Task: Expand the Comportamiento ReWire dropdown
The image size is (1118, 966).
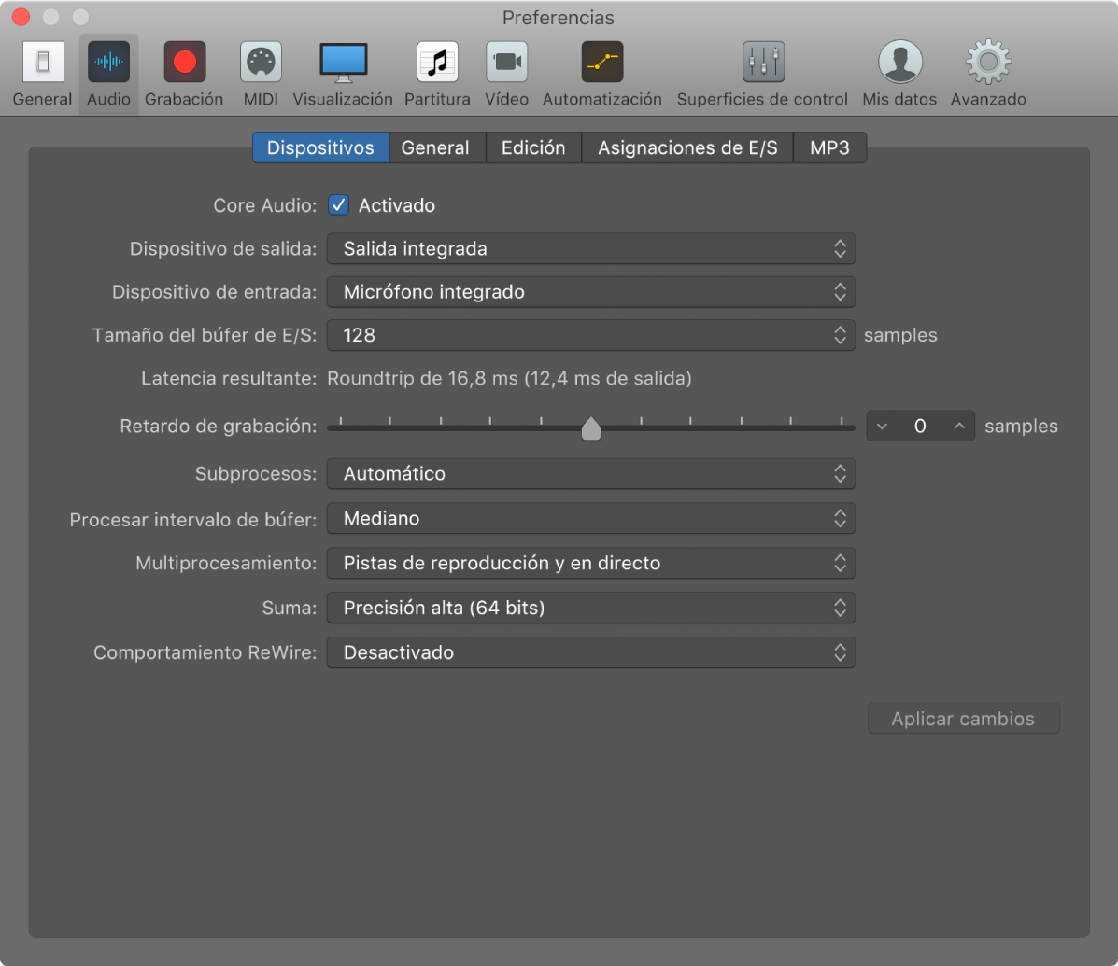Action: click(x=590, y=652)
